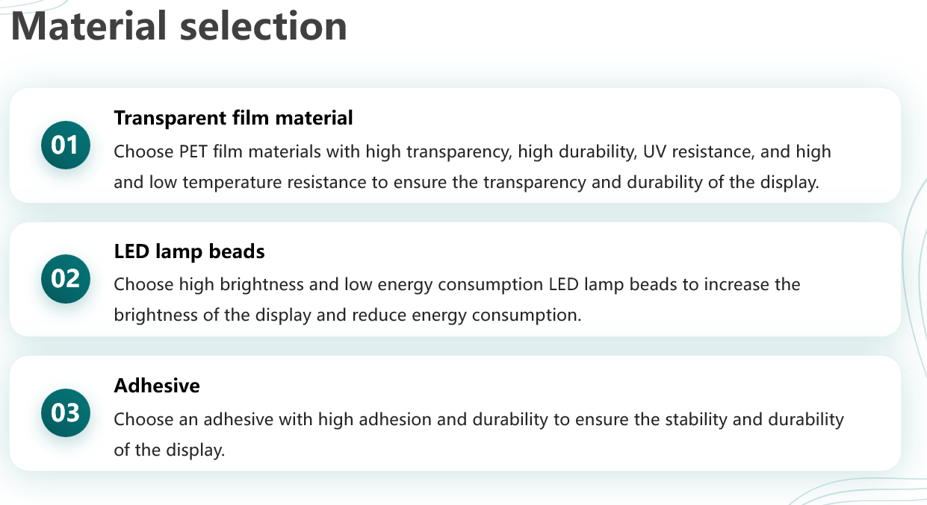Click 'of the display.' line in Adhesive card
Viewport: 927px width, 505px height.
click(169, 450)
